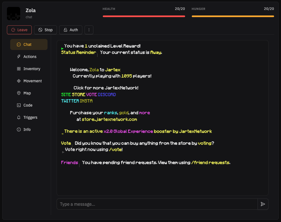
Task: Click the '1095' player count
Action: [127, 76]
